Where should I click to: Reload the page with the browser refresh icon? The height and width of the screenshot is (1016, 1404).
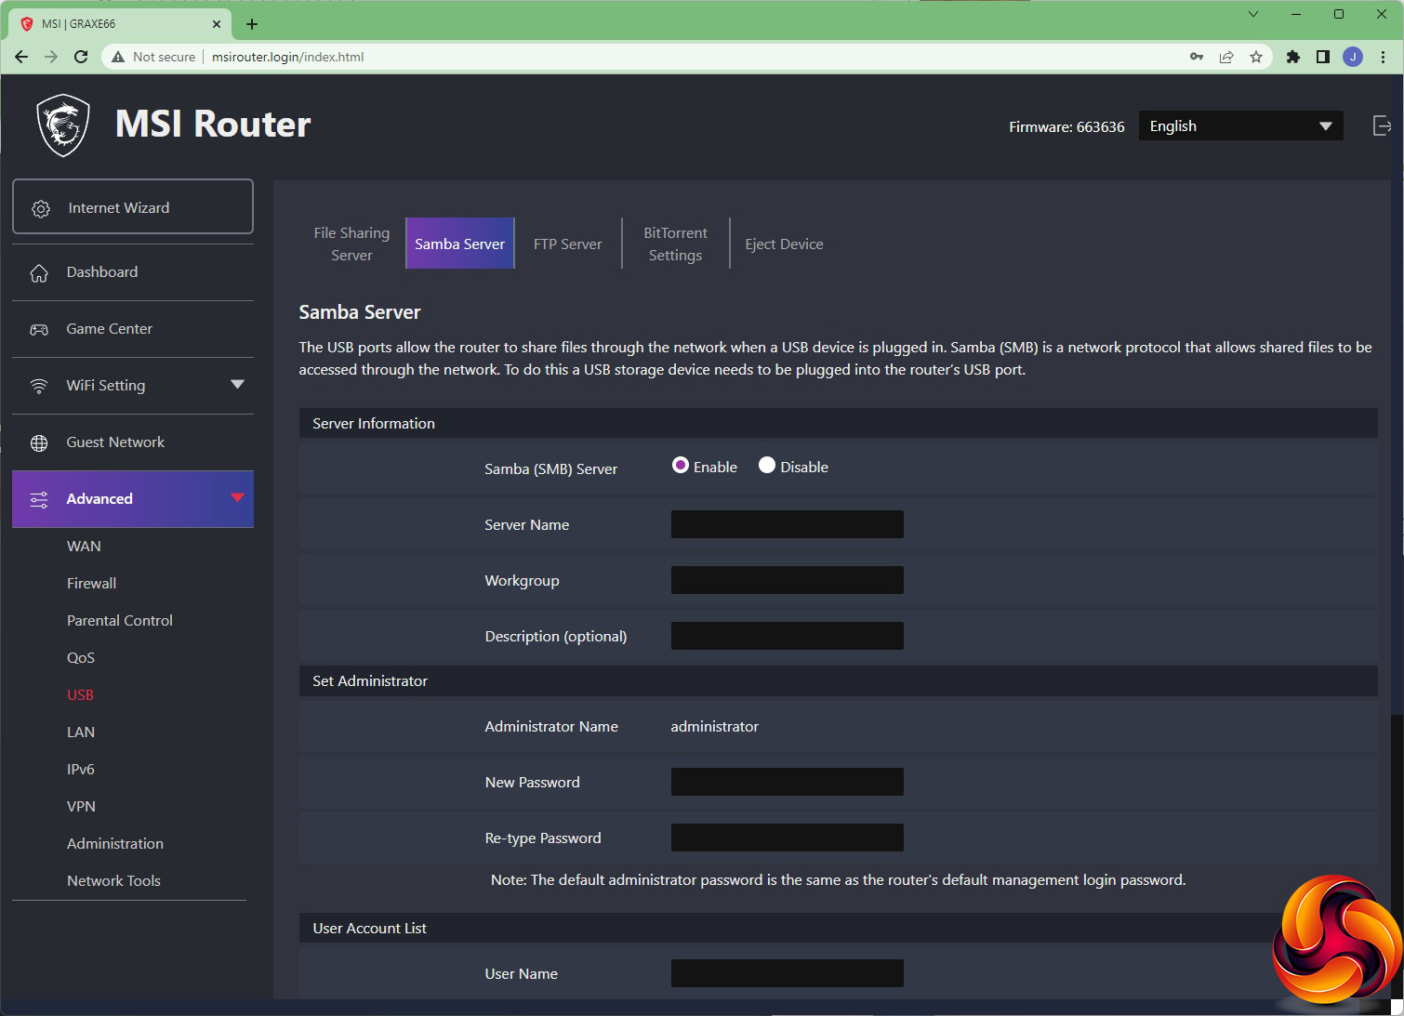pos(81,57)
